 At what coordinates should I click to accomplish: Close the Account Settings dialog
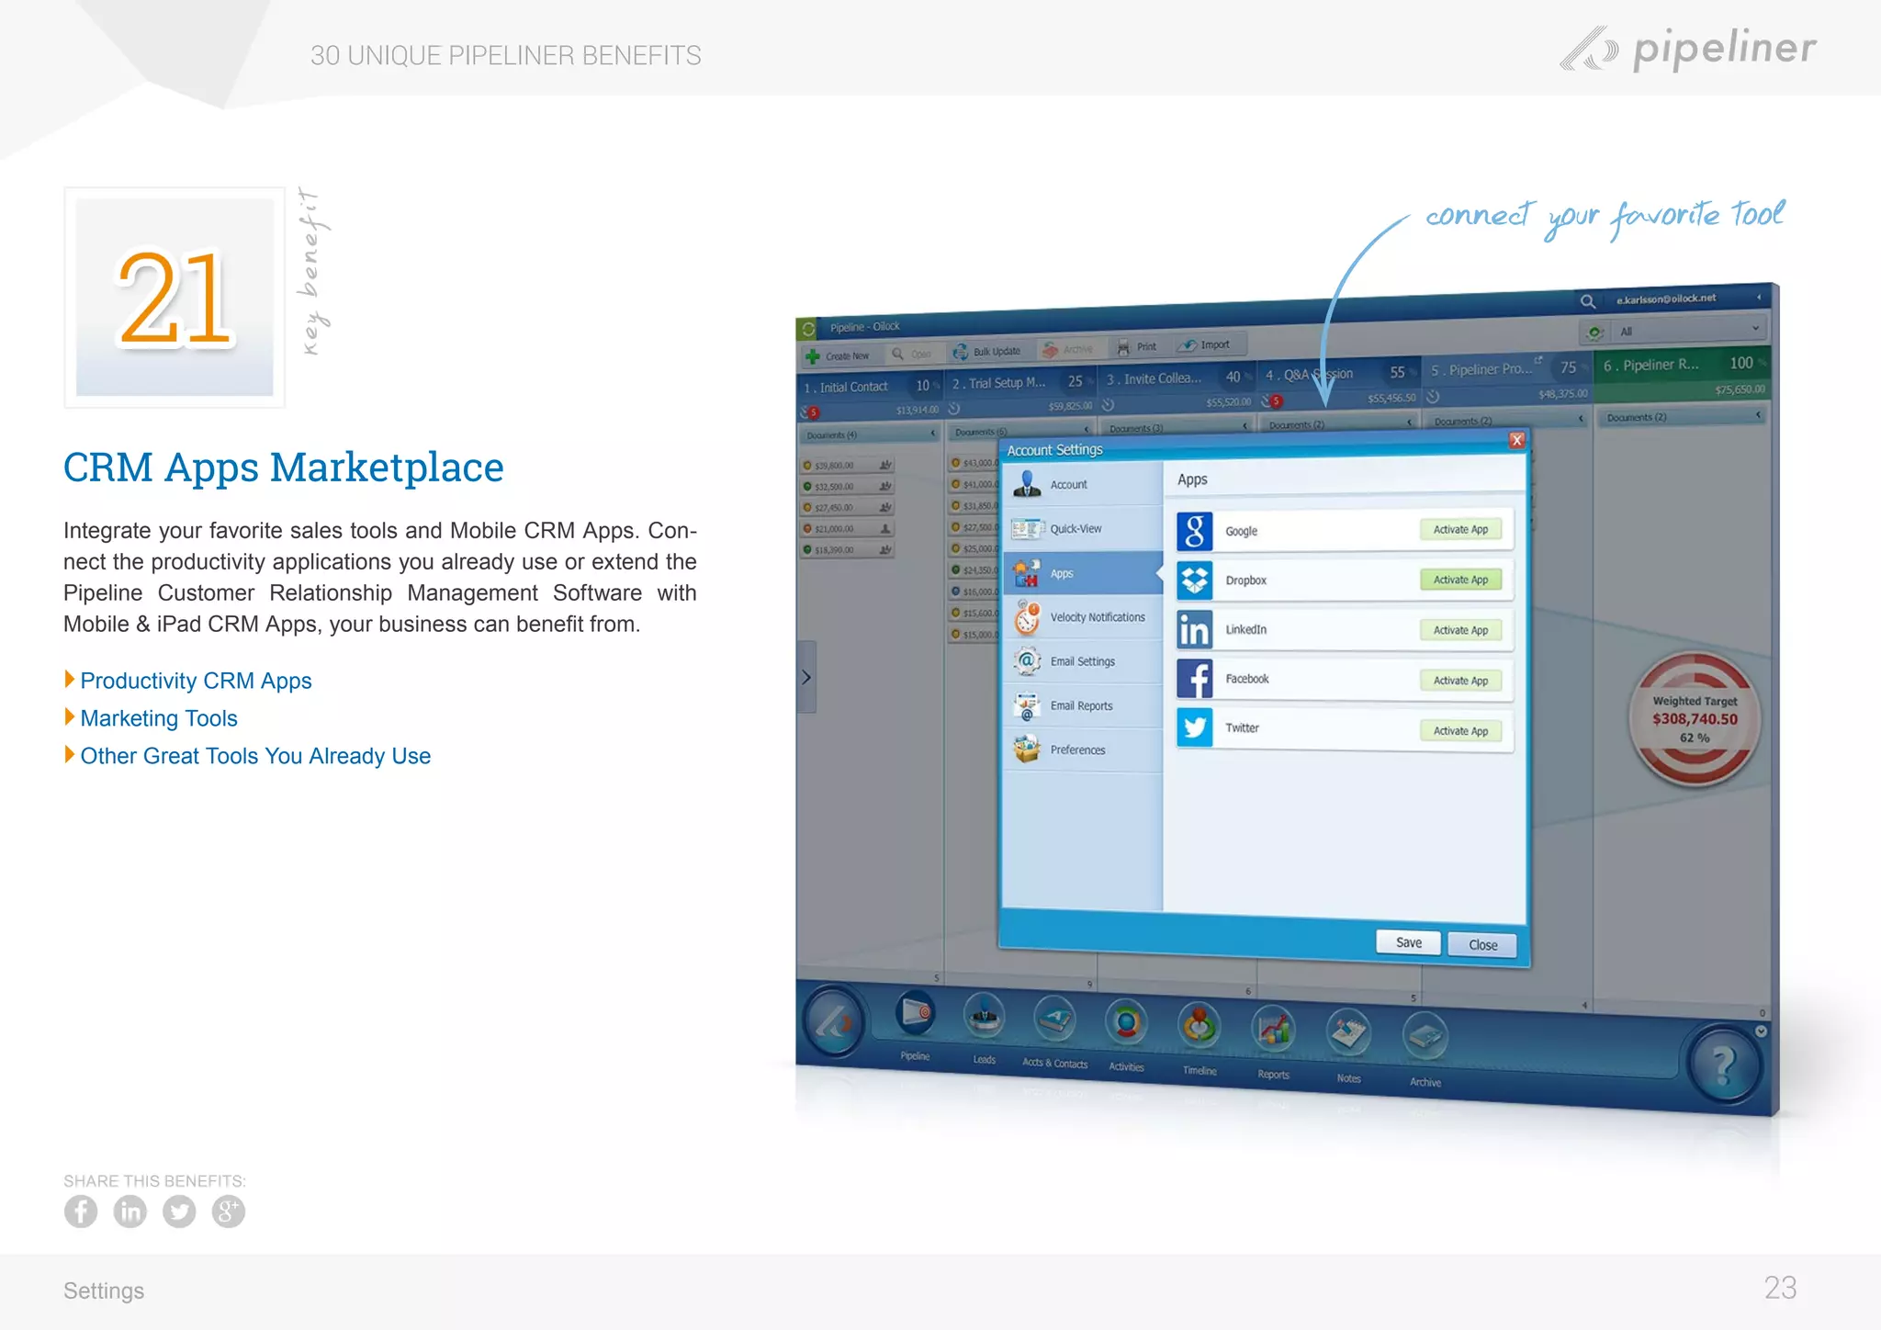point(1517,440)
